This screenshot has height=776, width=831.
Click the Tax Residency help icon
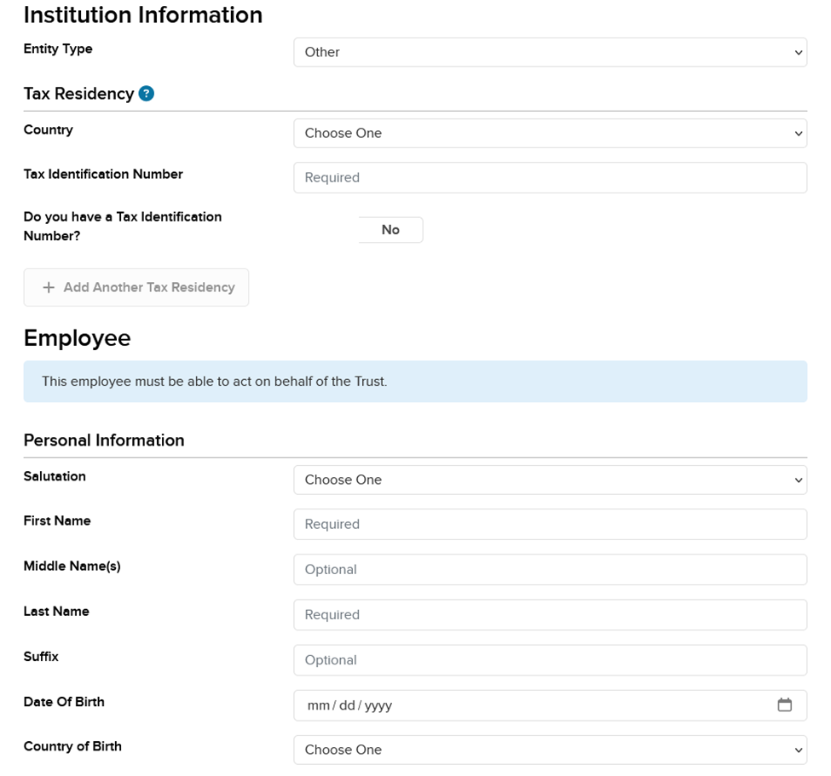tap(147, 94)
